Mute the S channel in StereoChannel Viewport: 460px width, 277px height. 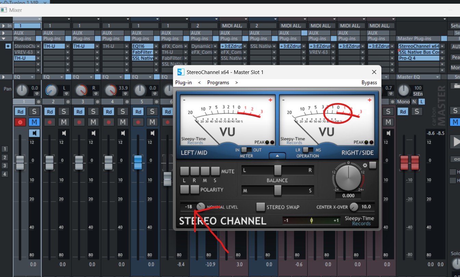click(215, 171)
